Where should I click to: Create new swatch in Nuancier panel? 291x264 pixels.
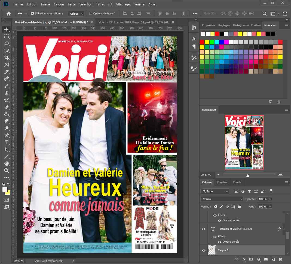pos(271,102)
